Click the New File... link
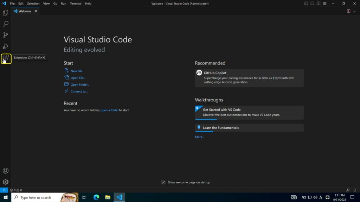 click(77, 71)
